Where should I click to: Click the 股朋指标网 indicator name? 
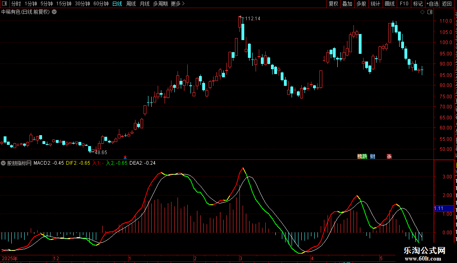coord(19,163)
